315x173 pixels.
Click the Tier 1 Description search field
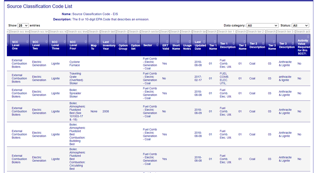click(x=227, y=32)
